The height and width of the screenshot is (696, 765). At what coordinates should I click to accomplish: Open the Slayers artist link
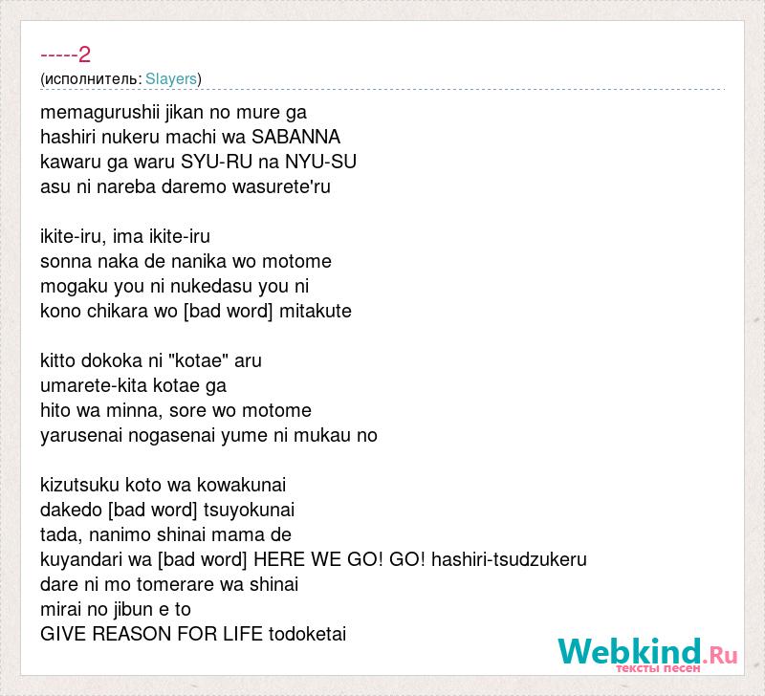click(x=171, y=78)
